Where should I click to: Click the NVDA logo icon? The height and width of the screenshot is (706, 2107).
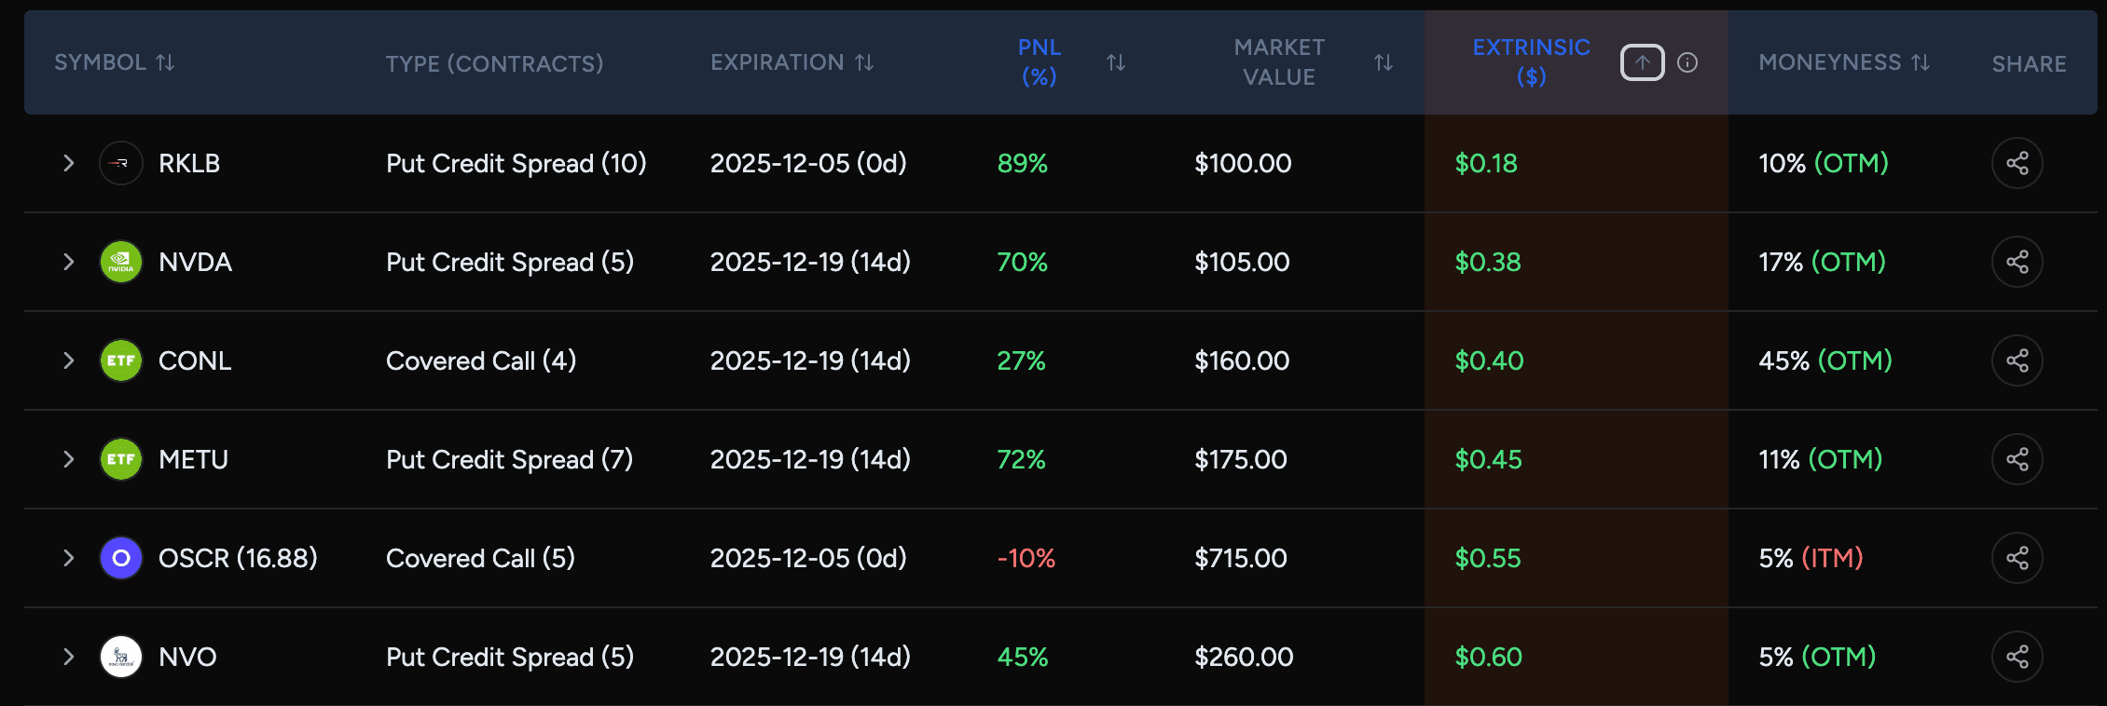tap(121, 262)
